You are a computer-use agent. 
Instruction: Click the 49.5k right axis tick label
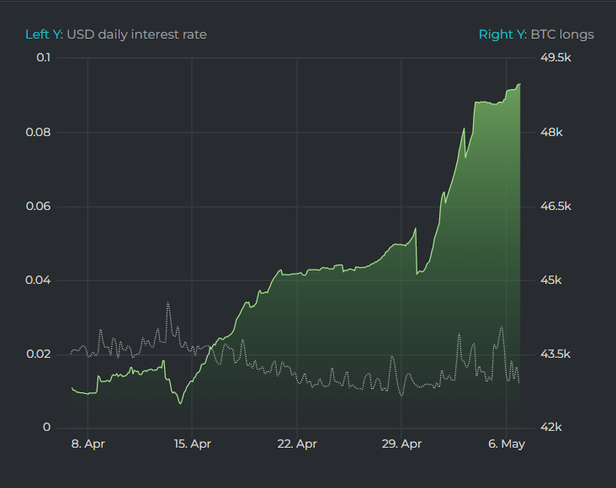556,57
